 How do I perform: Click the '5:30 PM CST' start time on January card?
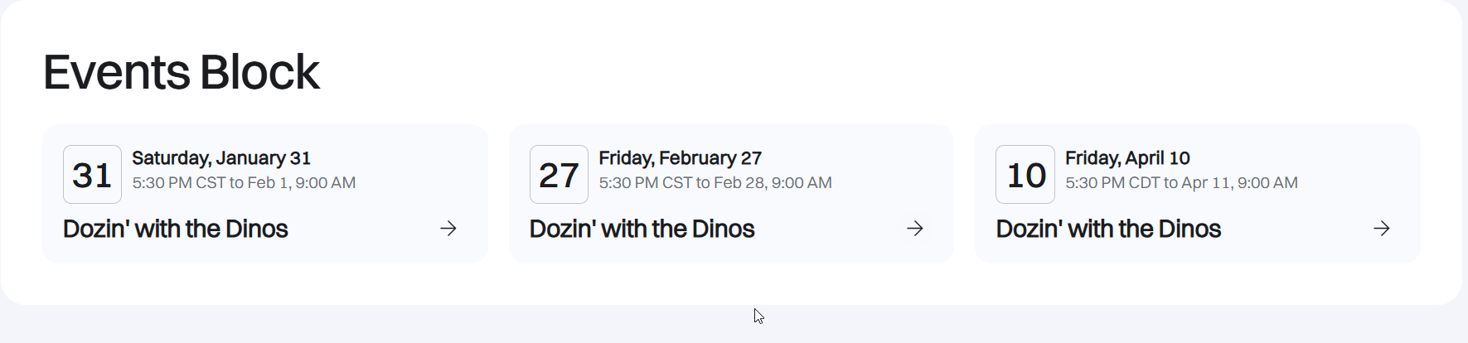pyautogui.click(x=178, y=183)
